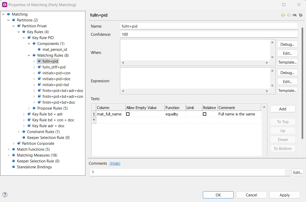
Task: Click Edit button for When field
Action: pos(287,53)
